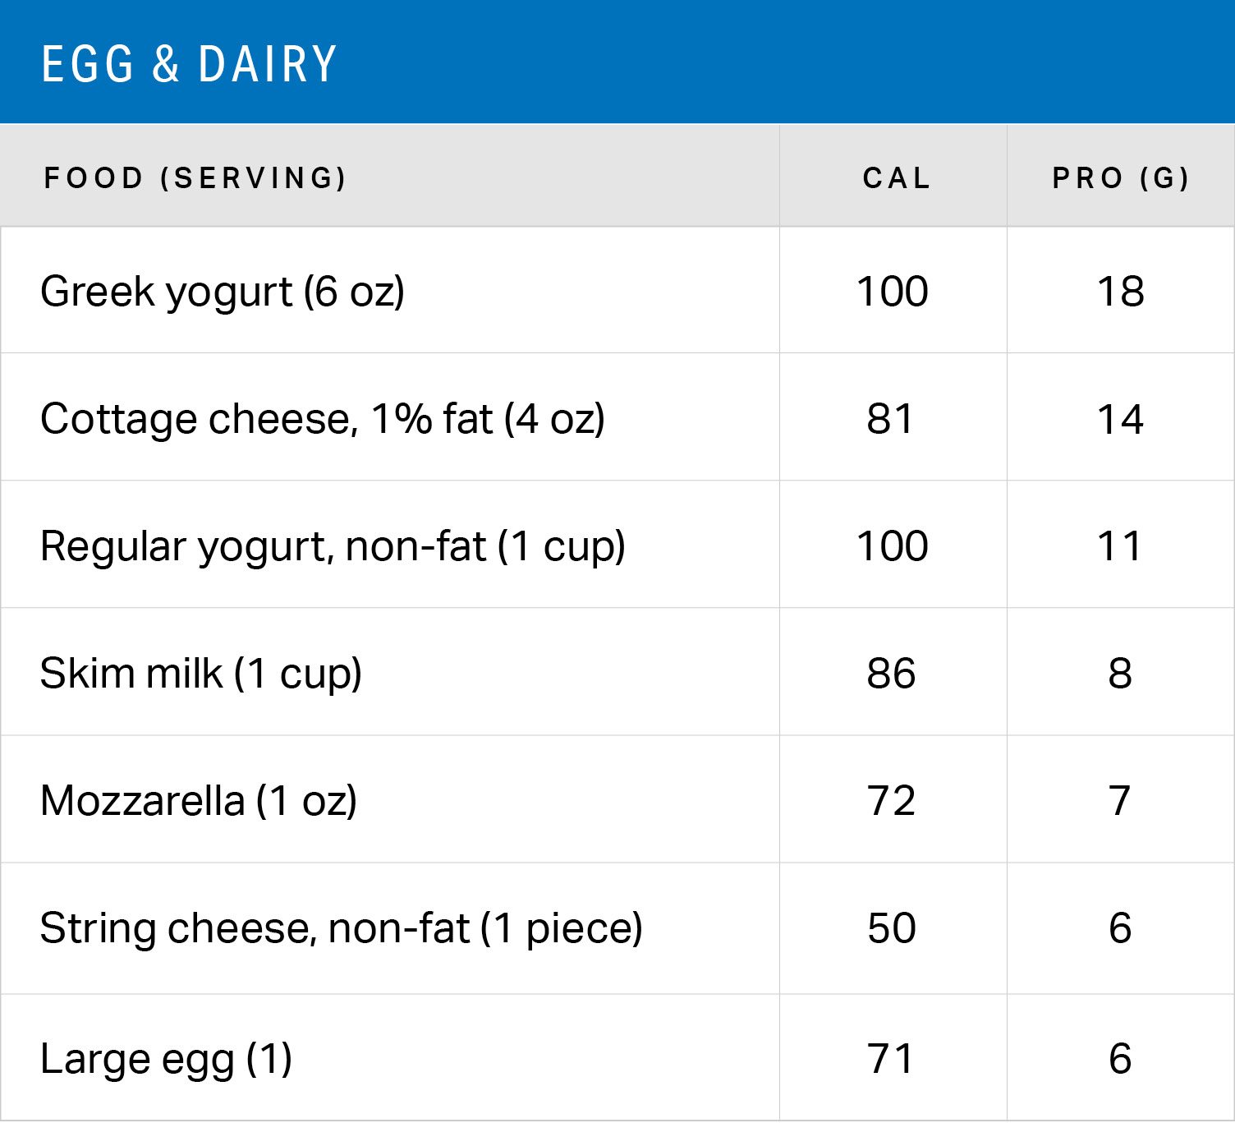Select the String cheese, non-fat row label

click(341, 928)
